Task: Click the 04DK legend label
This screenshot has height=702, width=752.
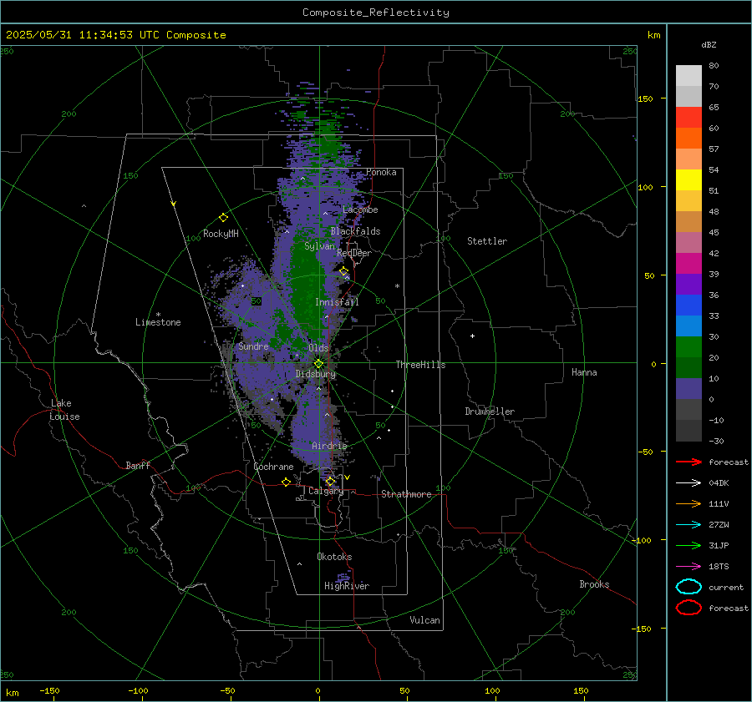Action: (719, 483)
